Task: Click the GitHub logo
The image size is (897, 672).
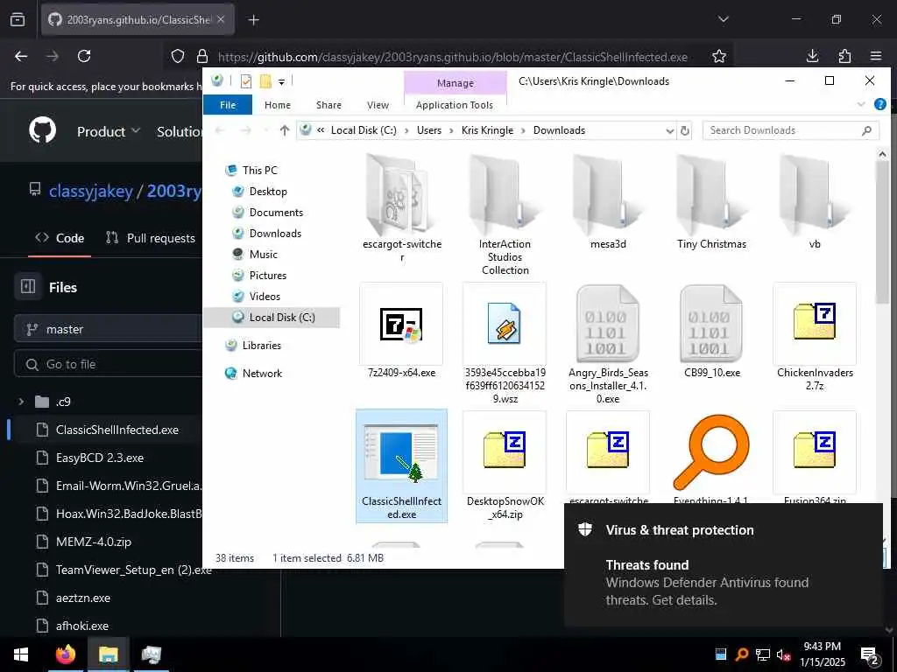Action: coord(42,130)
